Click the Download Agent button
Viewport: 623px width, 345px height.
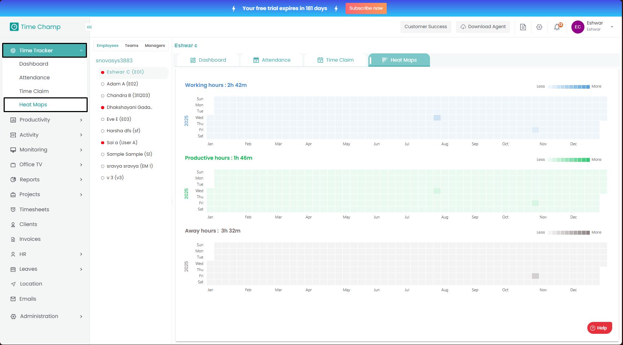coord(483,27)
